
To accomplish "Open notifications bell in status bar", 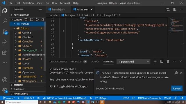I will [x=182, y=98].
